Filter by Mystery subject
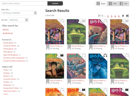 [x=6, y=76]
